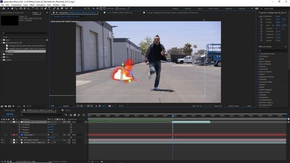Switch to the Review workspace

pyautogui.click(x=188, y=9)
